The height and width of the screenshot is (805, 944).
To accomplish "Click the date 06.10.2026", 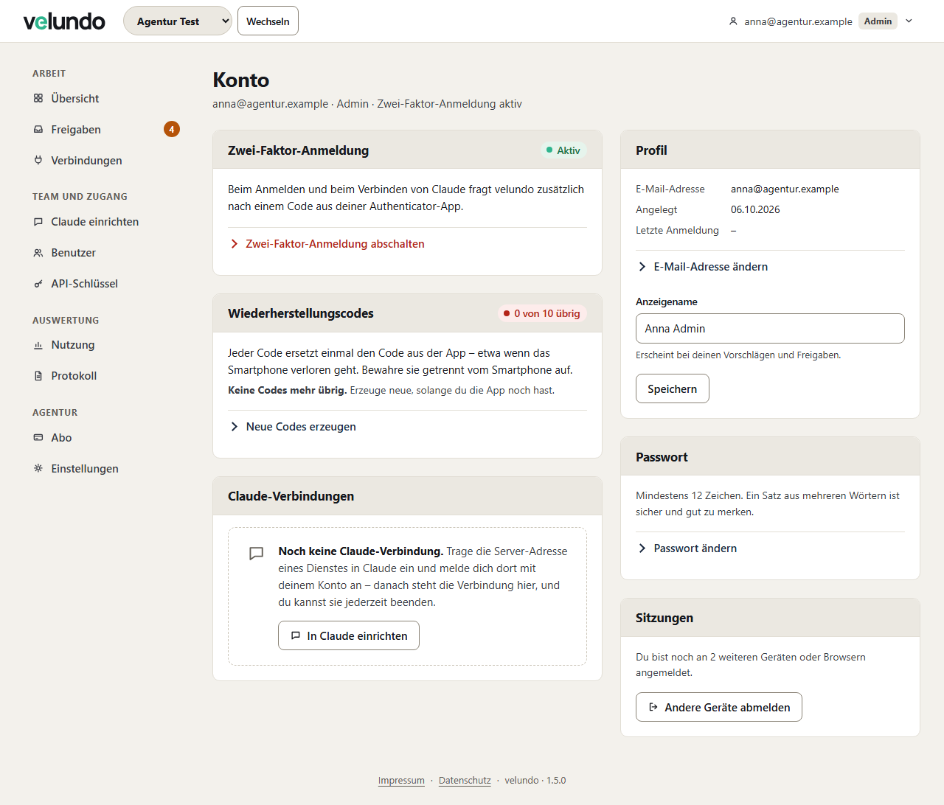I will 755,209.
